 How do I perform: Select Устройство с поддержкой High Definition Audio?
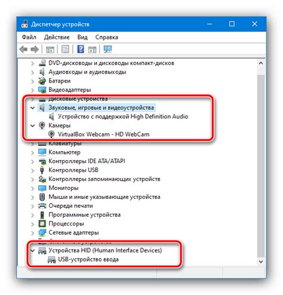123,116
